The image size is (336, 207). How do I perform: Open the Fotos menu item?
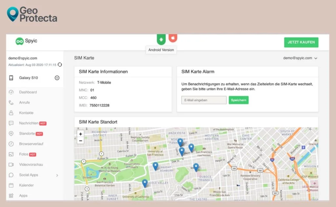[x=24, y=154]
